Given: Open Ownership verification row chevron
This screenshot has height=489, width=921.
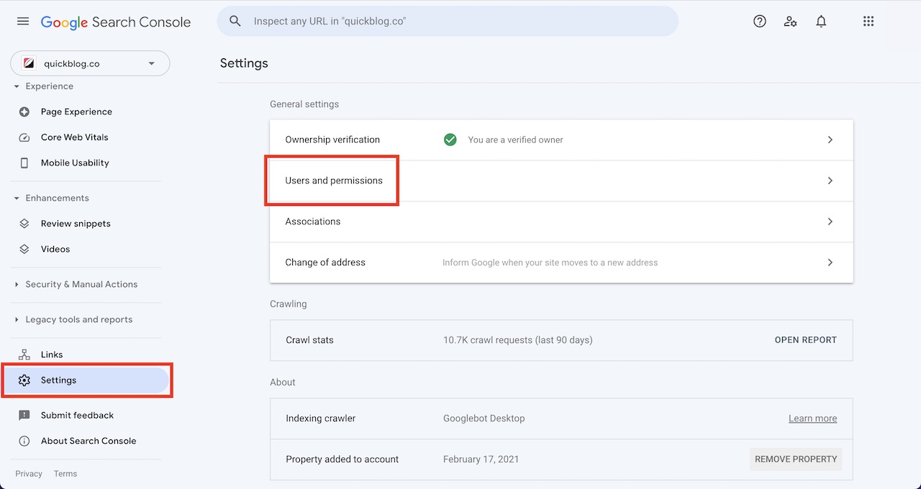Looking at the screenshot, I should (x=830, y=140).
